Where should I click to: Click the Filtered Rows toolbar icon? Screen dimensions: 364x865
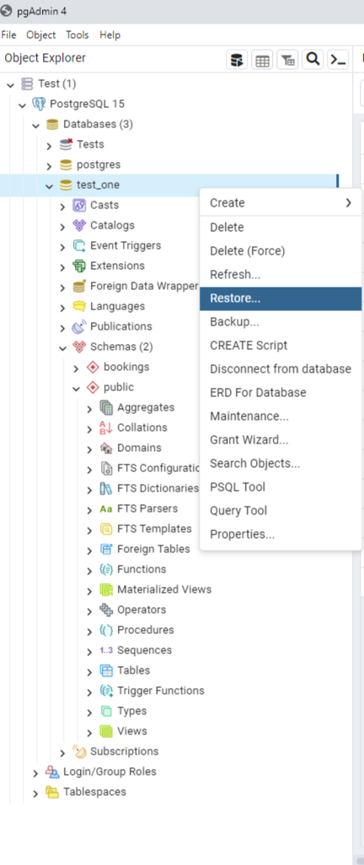[287, 60]
